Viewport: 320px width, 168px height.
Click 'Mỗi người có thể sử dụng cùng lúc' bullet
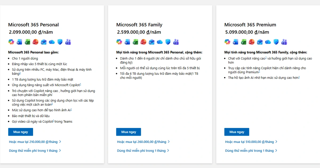tap(160, 68)
